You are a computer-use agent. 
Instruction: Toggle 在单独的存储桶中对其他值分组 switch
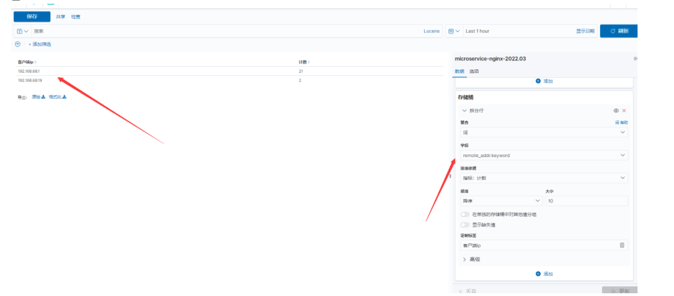click(465, 214)
